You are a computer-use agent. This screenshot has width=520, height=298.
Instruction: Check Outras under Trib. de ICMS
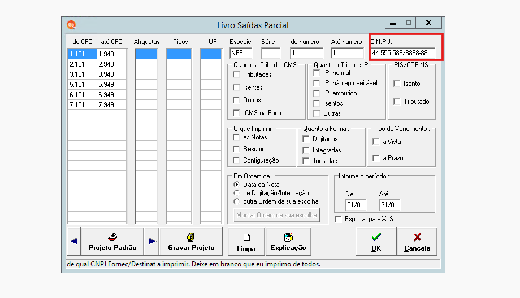pyautogui.click(x=236, y=100)
